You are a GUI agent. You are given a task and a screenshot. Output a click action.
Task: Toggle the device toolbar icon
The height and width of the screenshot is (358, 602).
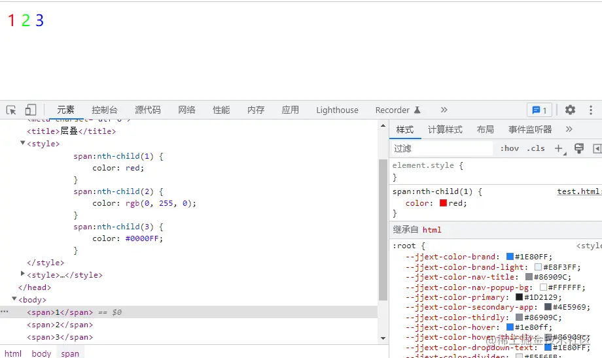coord(30,110)
